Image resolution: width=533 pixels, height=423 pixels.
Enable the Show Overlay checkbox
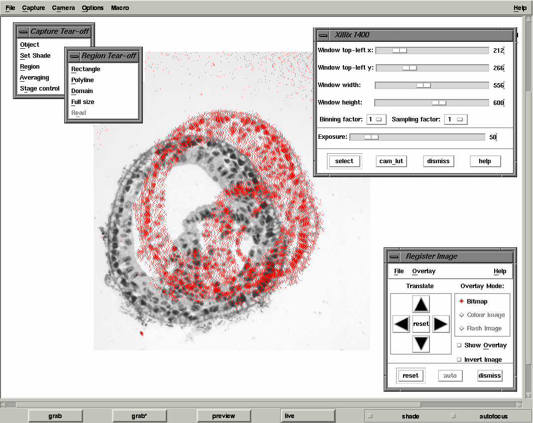coord(459,345)
